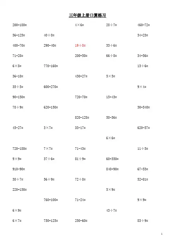
Task: Select the problem 820-128=
Action: 82,118
